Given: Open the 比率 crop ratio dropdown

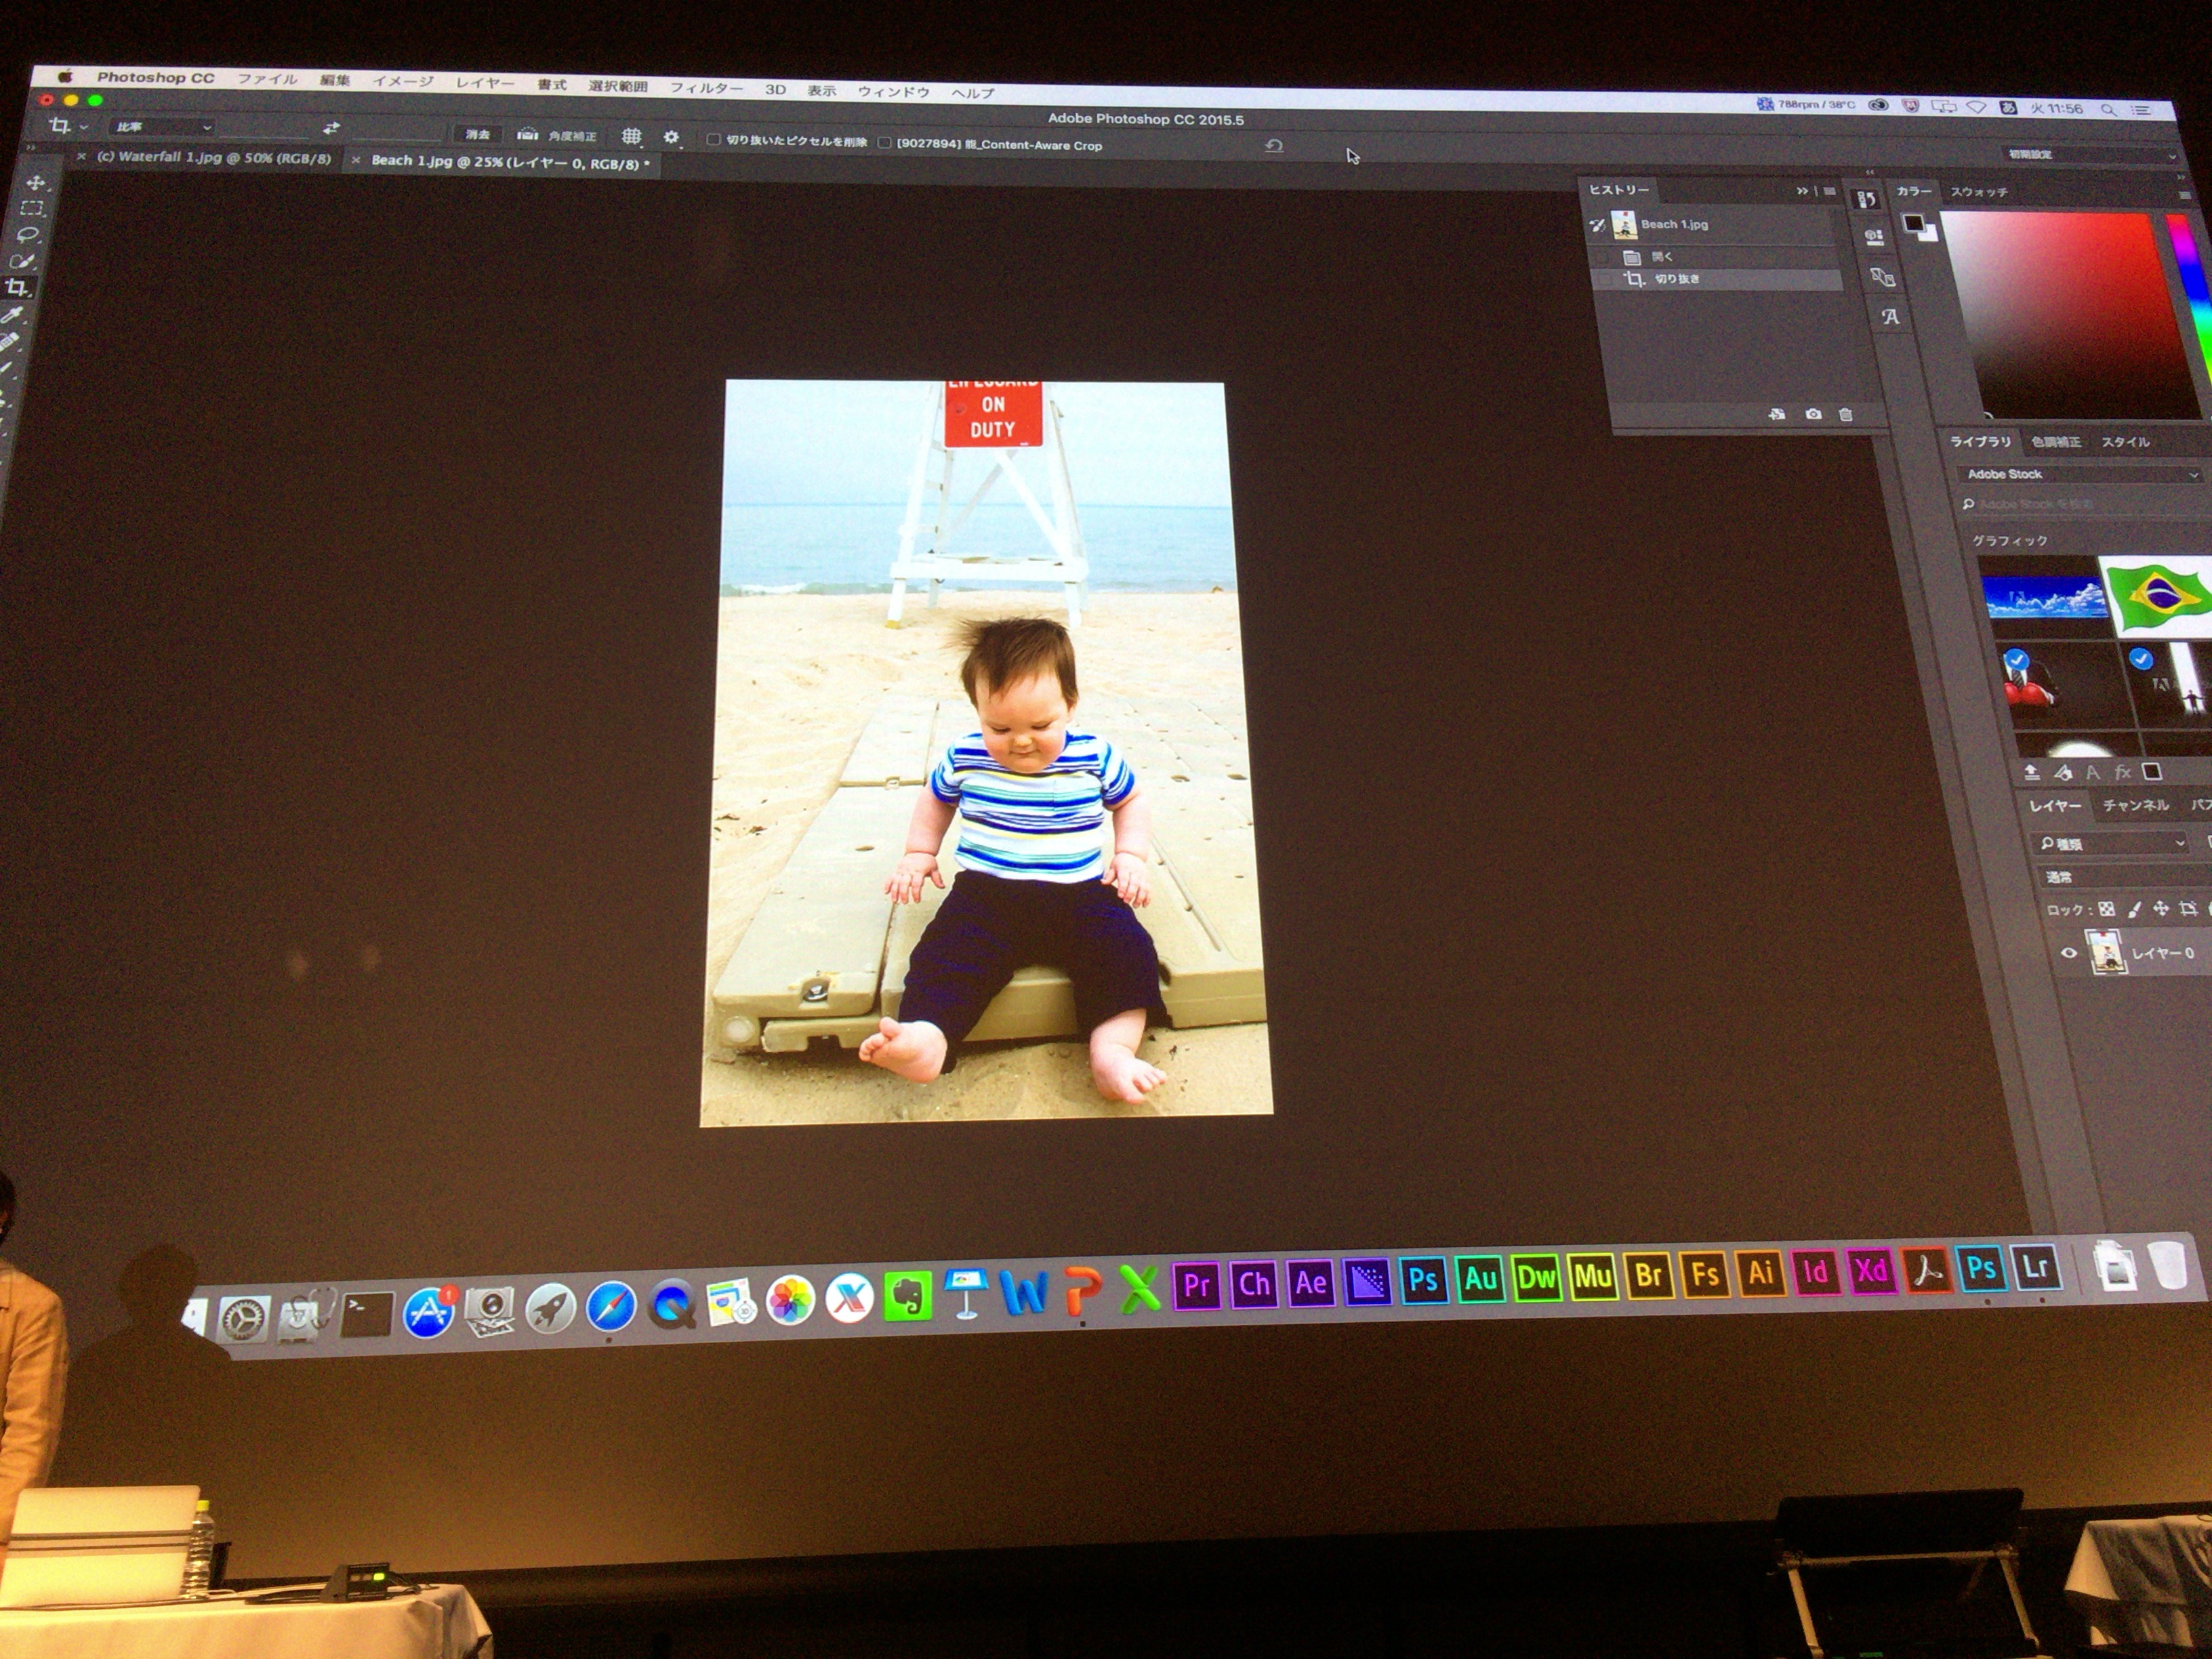Looking at the screenshot, I should (164, 127).
